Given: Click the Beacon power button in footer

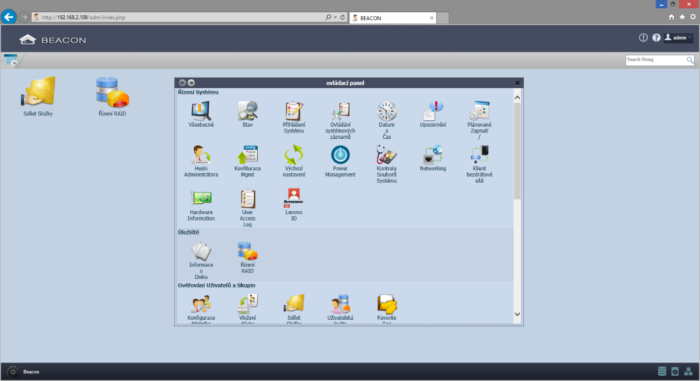Looking at the screenshot, I should 13,372.
